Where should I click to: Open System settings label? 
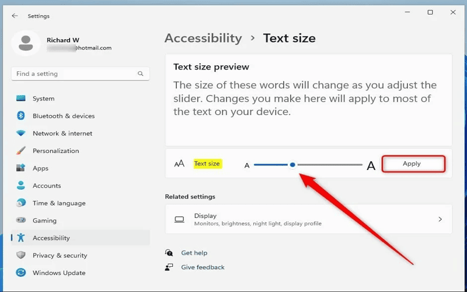[43, 99]
